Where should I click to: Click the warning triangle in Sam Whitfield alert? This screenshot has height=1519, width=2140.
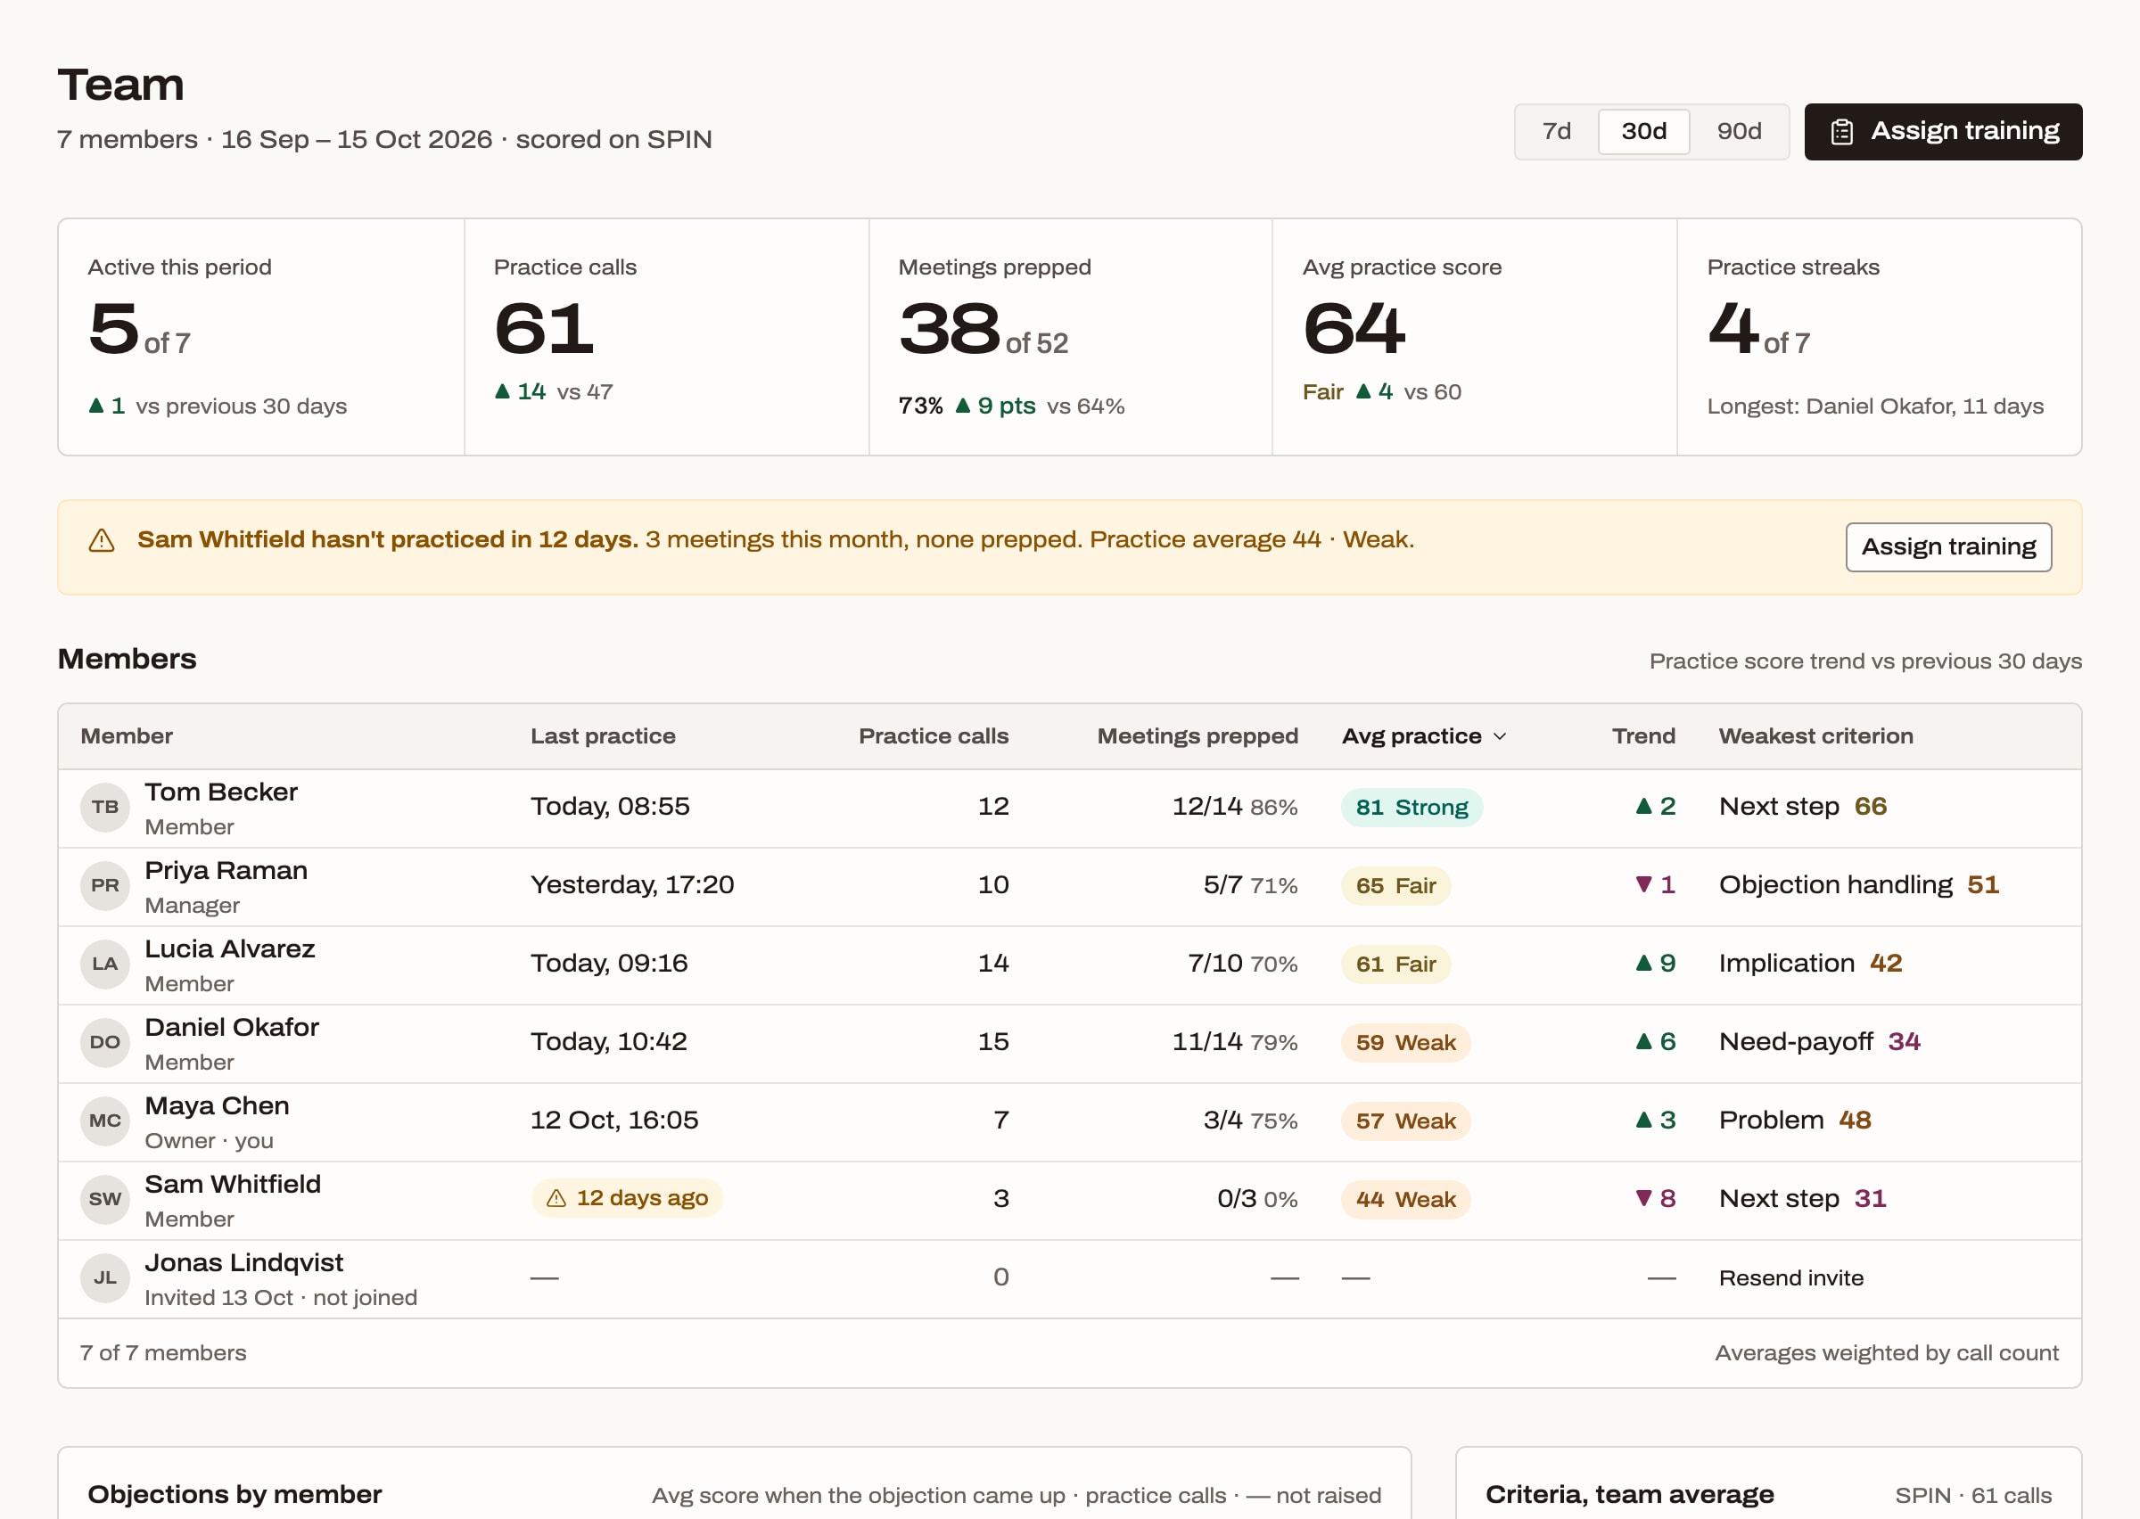click(101, 540)
